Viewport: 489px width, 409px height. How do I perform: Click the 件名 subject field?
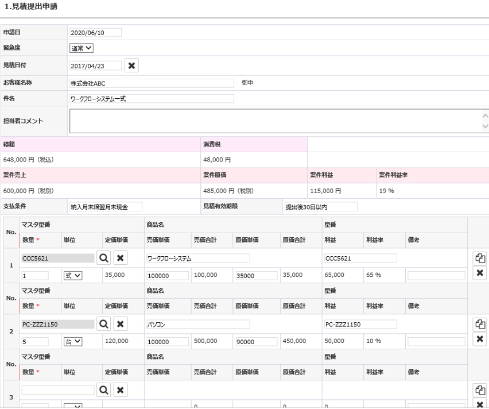(x=152, y=99)
